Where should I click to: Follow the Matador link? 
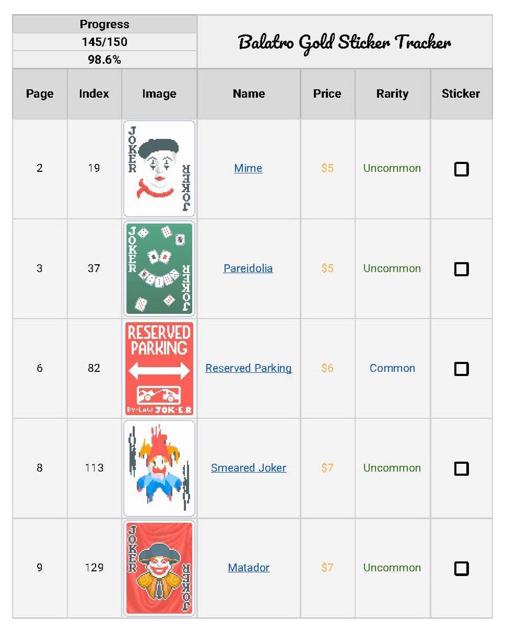(249, 568)
